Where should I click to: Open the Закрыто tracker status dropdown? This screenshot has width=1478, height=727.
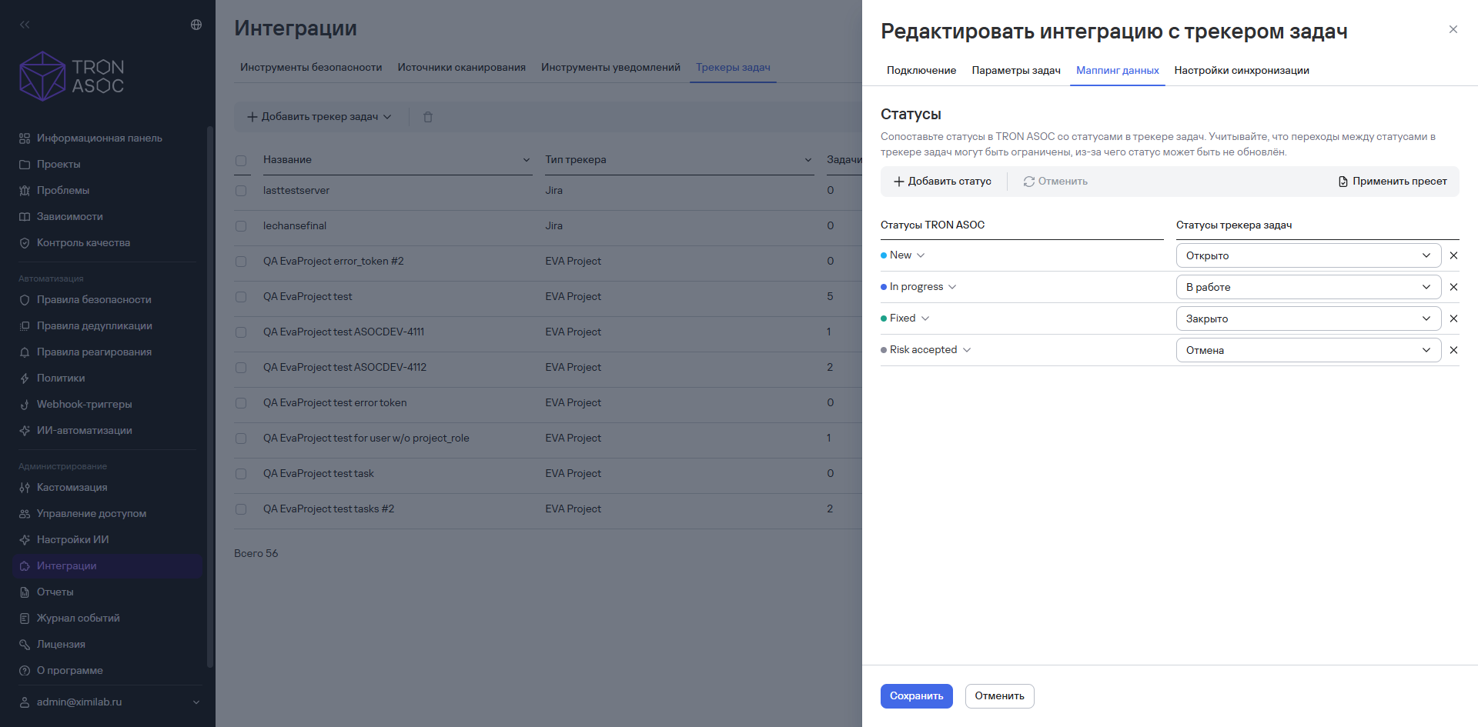[1308, 318]
